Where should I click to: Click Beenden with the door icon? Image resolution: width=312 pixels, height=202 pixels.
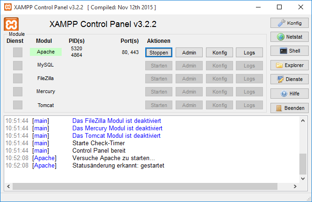(289, 108)
